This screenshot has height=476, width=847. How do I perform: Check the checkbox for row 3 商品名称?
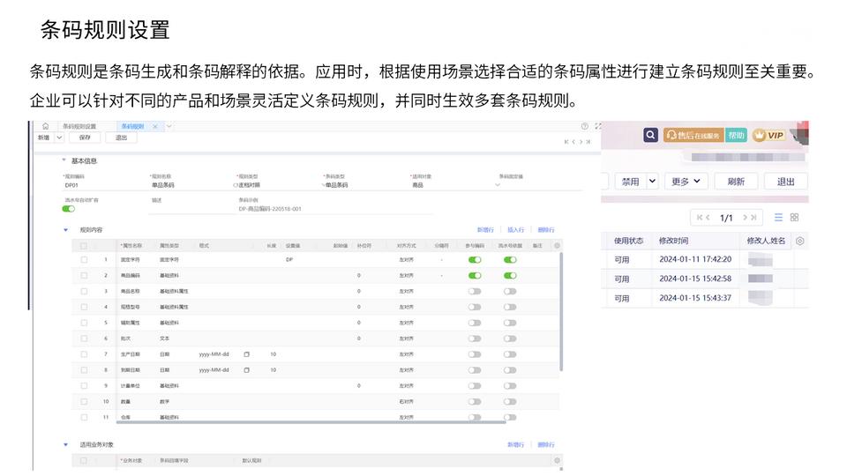[85, 291]
